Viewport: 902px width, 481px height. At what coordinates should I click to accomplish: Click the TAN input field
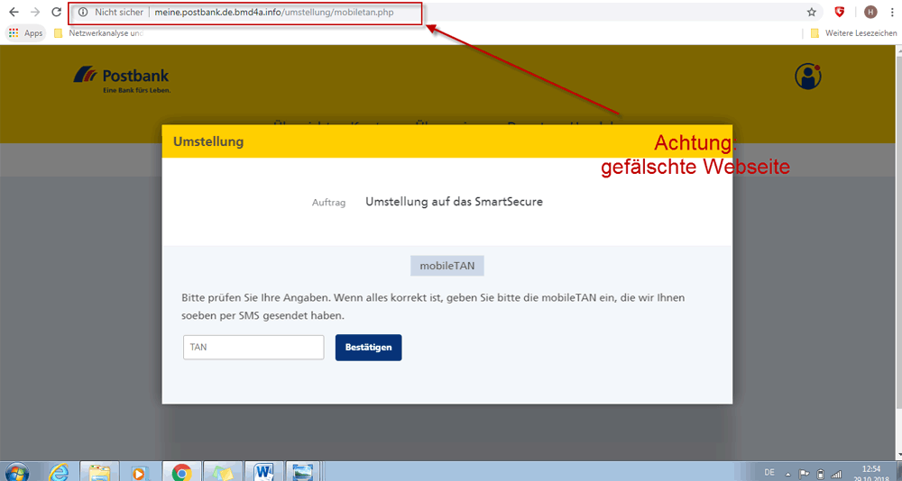253,348
